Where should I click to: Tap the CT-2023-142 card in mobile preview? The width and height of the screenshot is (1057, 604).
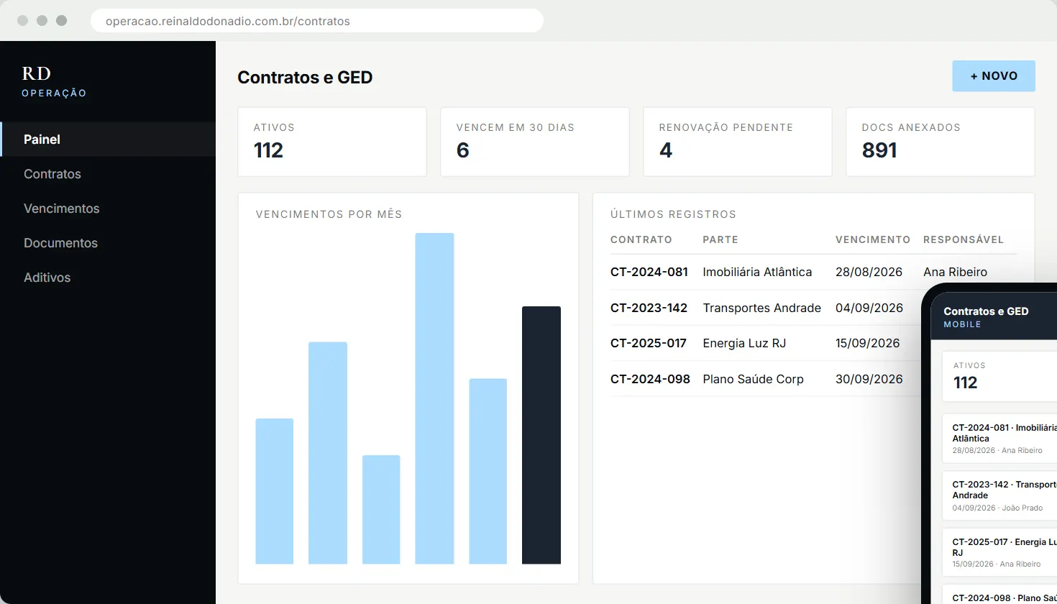(999, 495)
